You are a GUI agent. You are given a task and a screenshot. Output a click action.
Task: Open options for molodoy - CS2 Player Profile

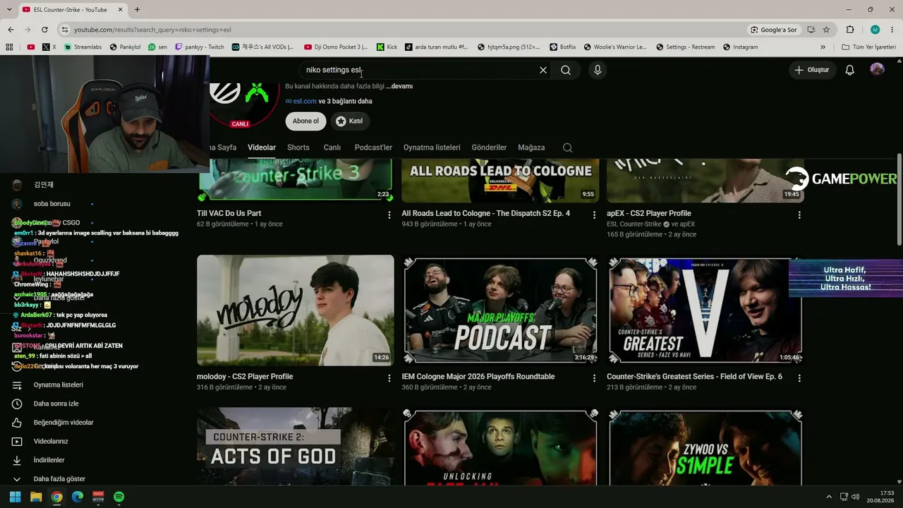click(x=389, y=378)
